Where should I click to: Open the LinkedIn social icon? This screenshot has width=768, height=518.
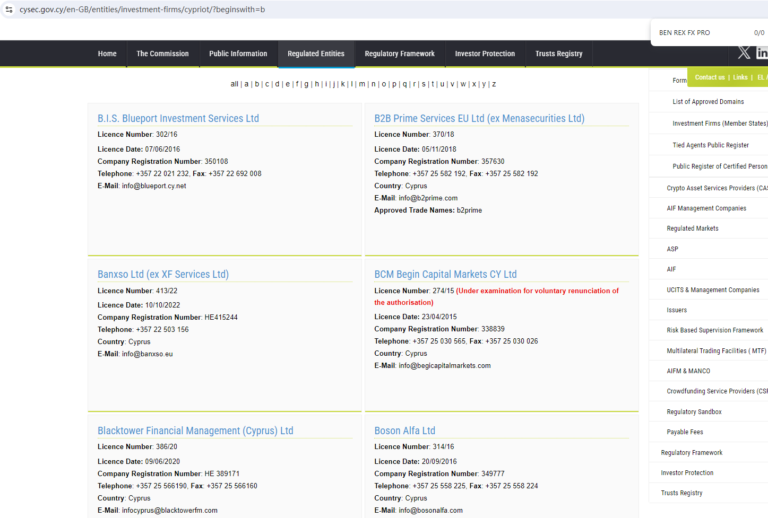762,52
